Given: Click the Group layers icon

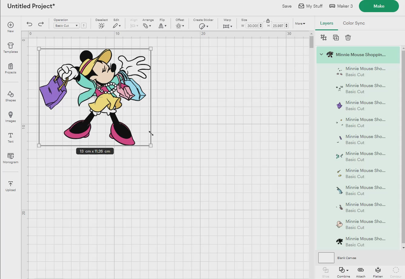Looking at the screenshot, I should pos(324,38).
